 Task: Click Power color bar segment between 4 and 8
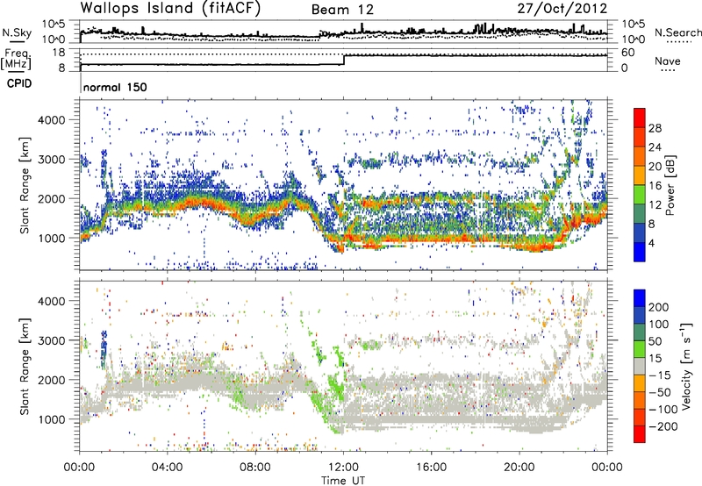[x=640, y=233]
